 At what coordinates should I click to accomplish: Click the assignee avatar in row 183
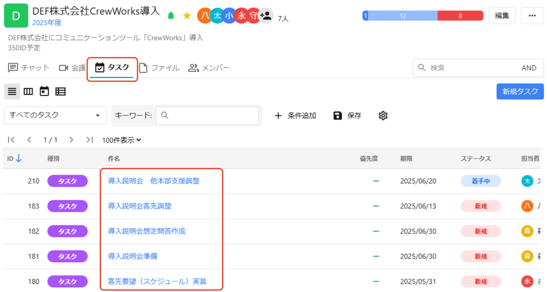coord(527,206)
